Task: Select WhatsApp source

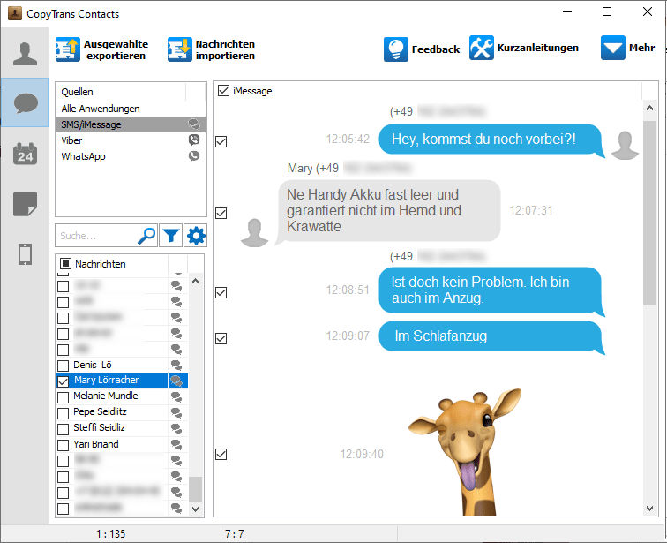Action: click(131, 156)
